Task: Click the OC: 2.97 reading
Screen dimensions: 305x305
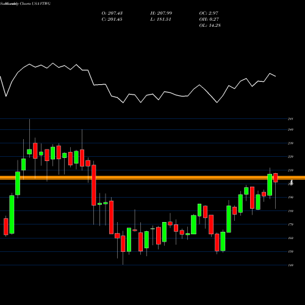Action: click(x=209, y=13)
